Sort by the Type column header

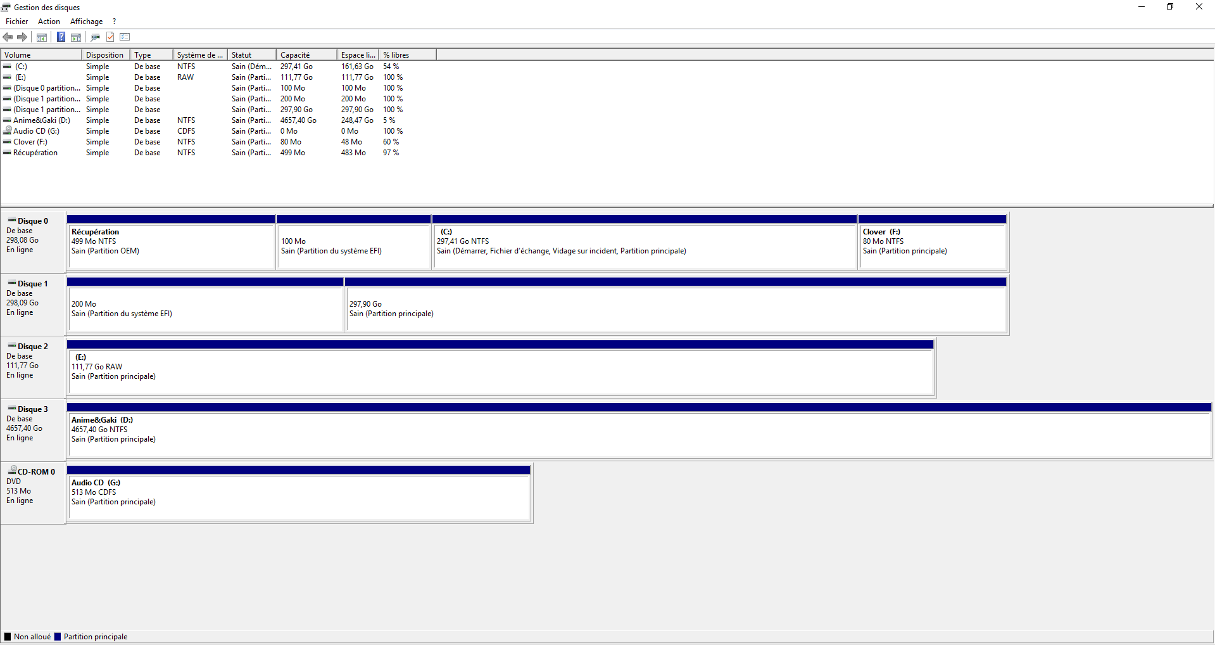(151, 55)
